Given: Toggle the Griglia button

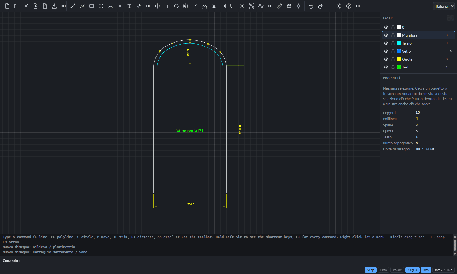Looking at the screenshot, I should click(x=412, y=270).
